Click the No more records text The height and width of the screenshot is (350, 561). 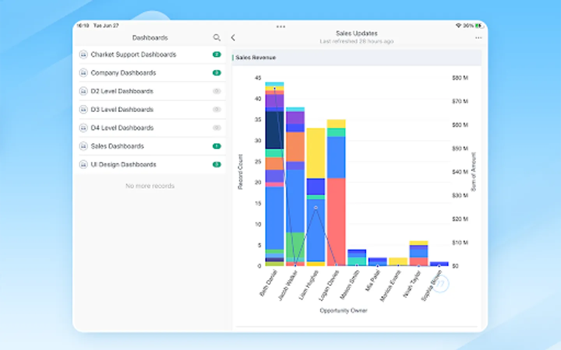click(150, 186)
